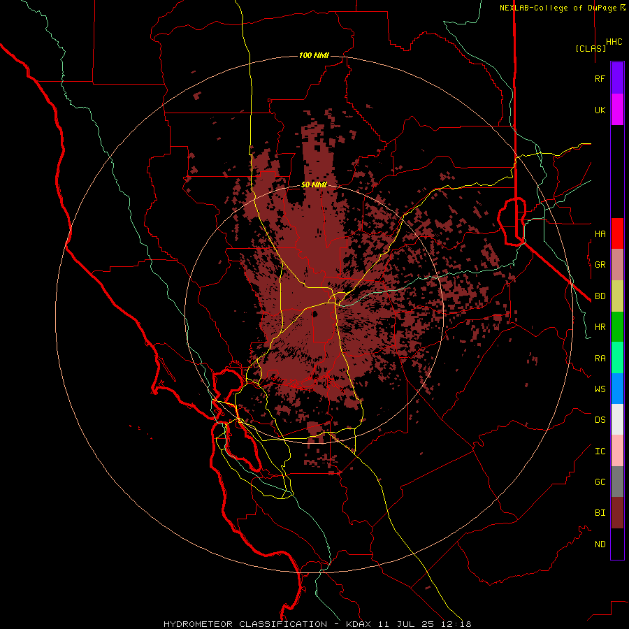Click the blue WS legend color swatch

(x=617, y=389)
